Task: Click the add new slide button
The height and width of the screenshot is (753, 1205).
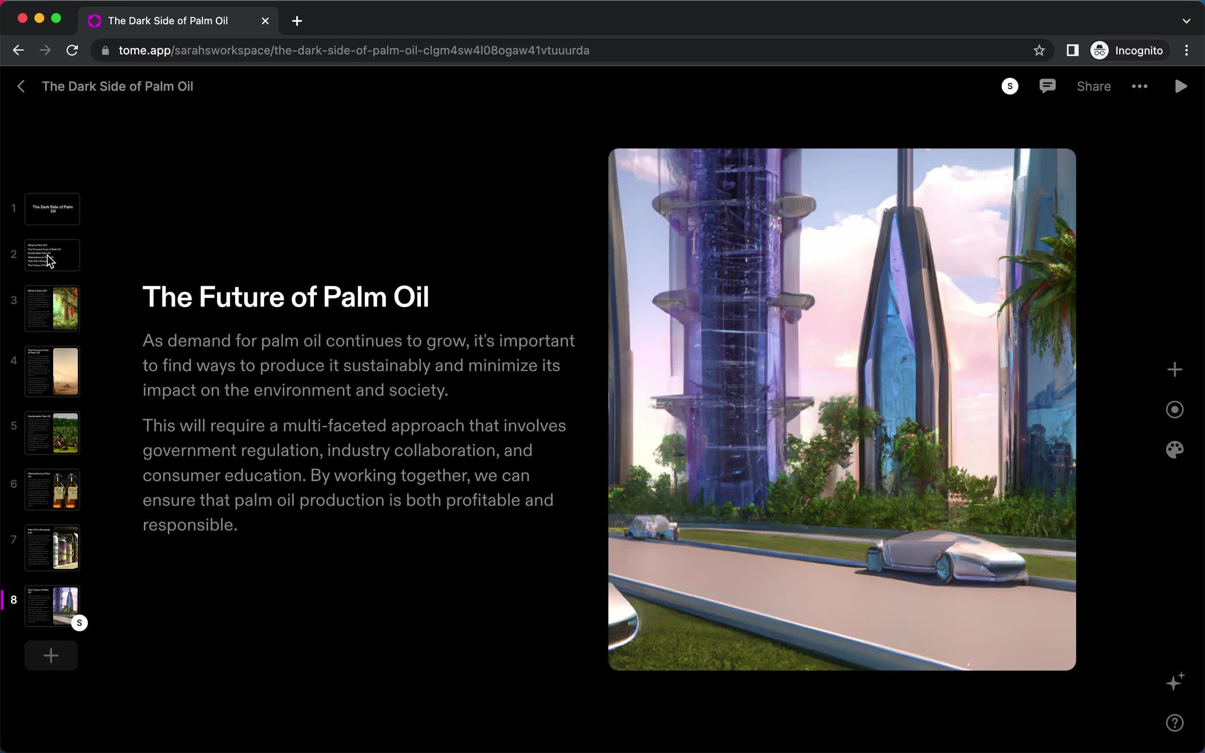Action: [x=51, y=656]
